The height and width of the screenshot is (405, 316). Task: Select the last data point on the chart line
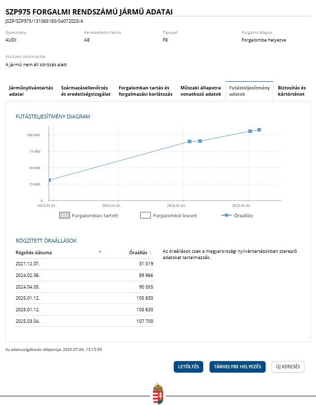[x=259, y=130]
